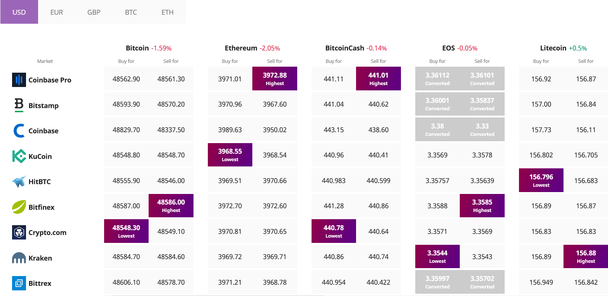Click highlighted Ethereum sell price 3972.88 Highest

click(275, 79)
